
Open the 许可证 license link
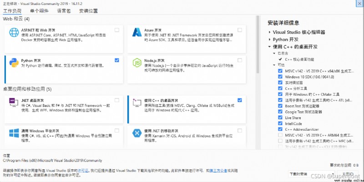point(83,171)
